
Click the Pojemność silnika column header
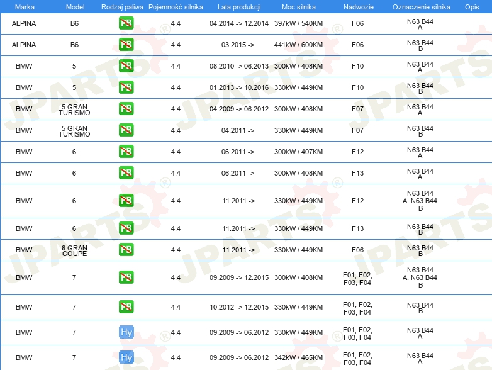coord(176,7)
